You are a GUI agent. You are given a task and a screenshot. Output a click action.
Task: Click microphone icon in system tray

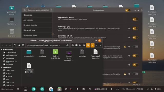pos(152,89)
